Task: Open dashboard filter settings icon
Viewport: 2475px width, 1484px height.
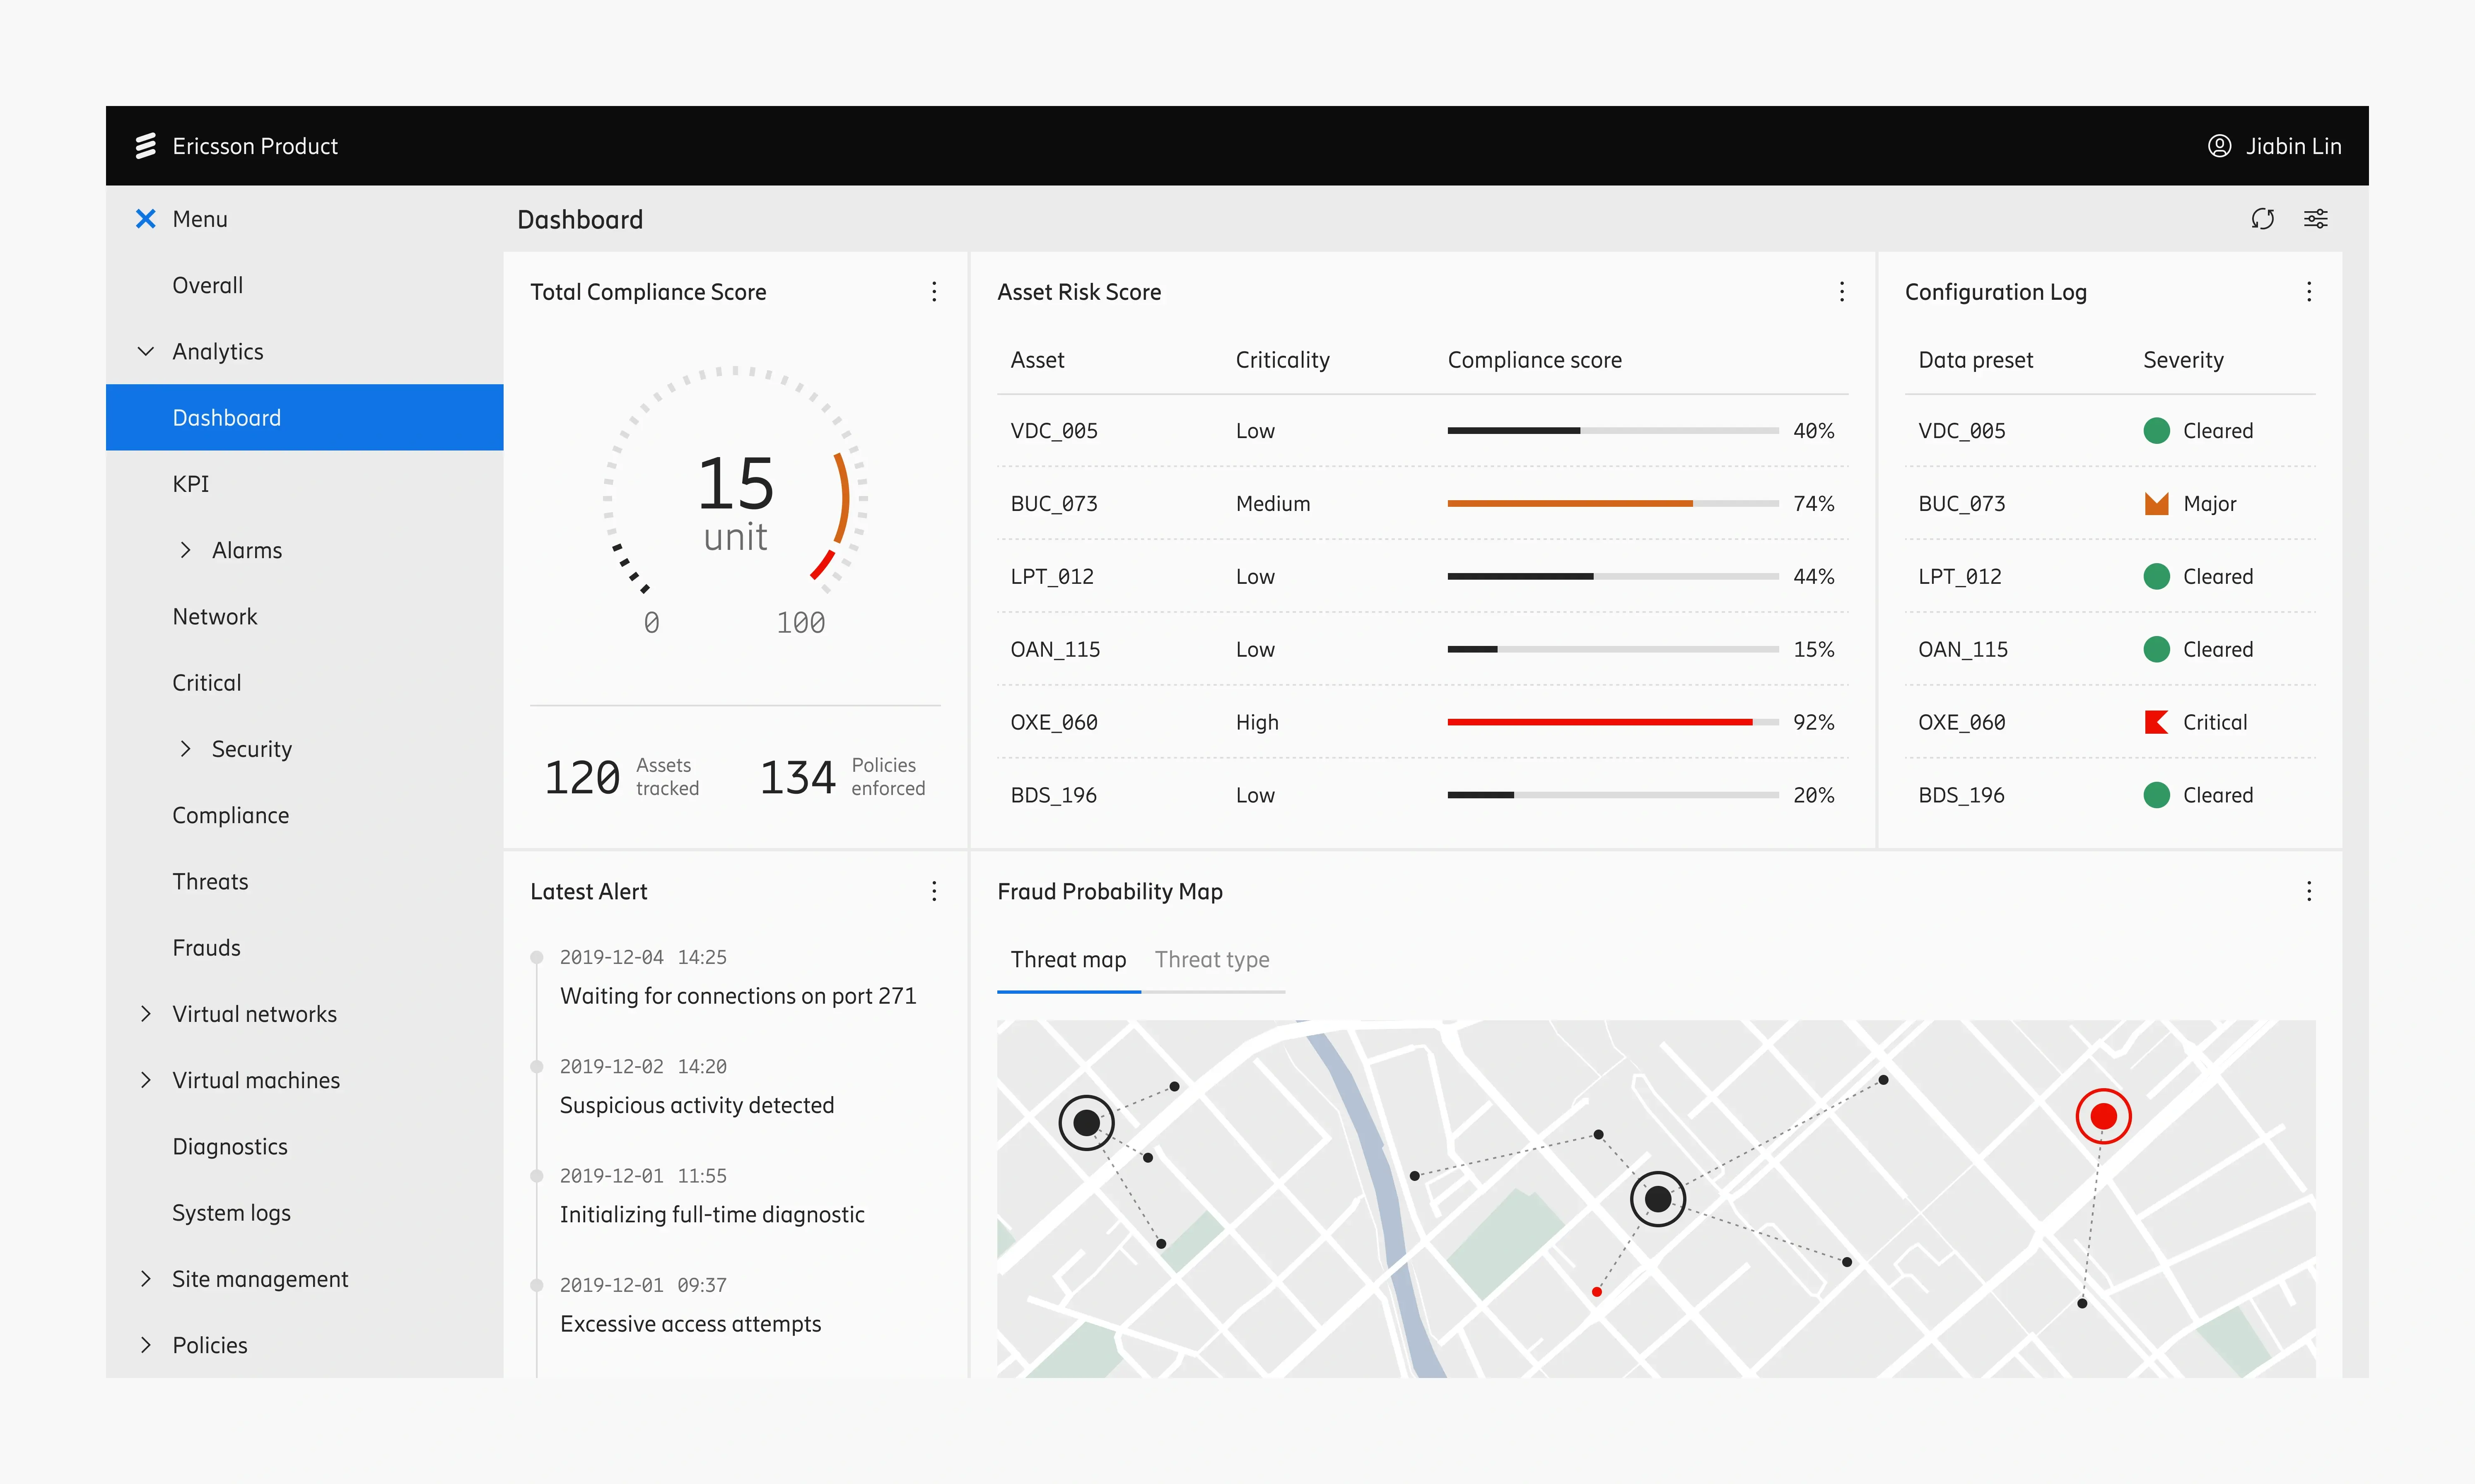Action: [2315, 219]
